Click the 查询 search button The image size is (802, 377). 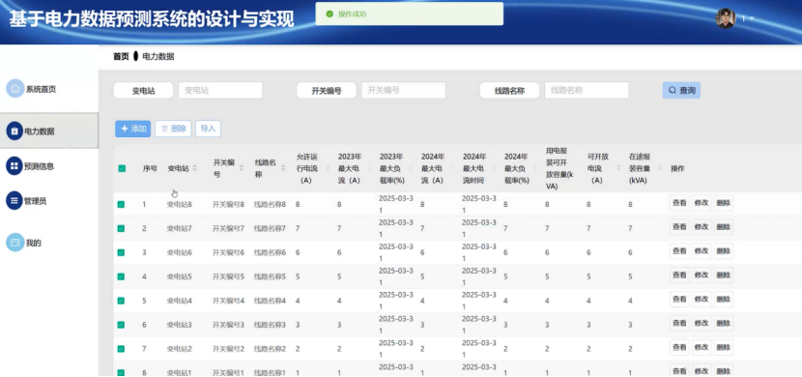(681, 90)
